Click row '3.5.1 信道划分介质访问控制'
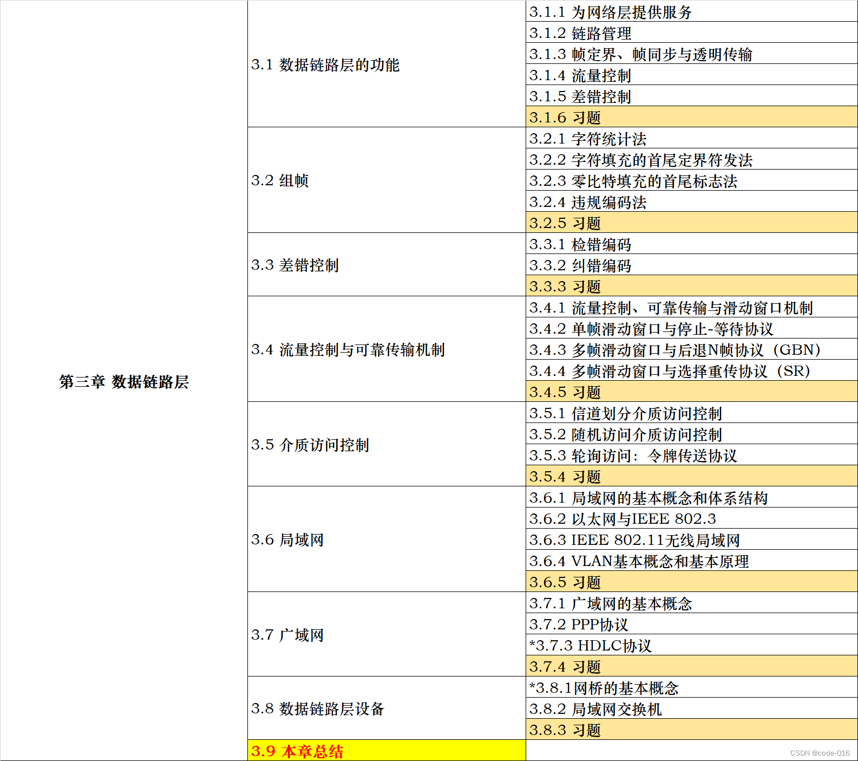This screenshot has width=858, height=761. point(692,413)
